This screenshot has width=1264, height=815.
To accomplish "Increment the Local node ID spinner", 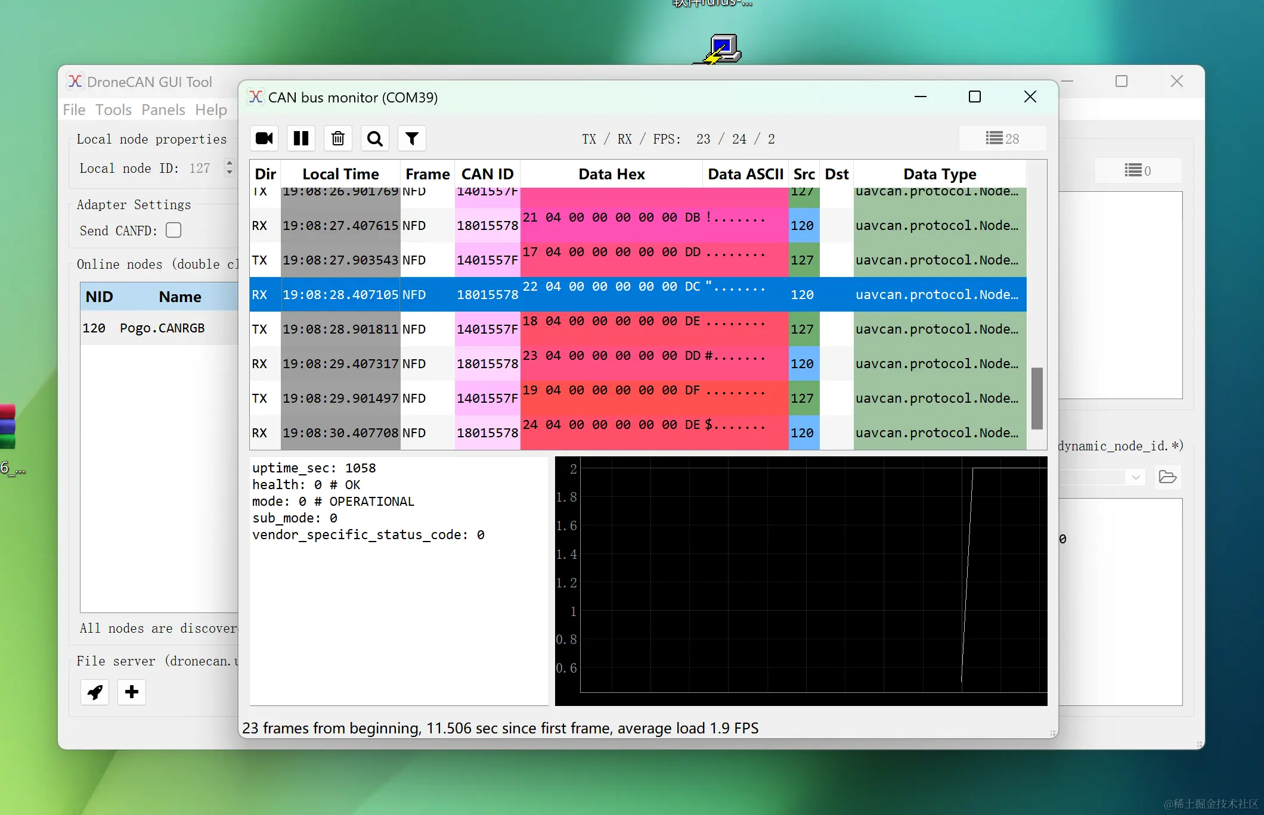I will coord(230,163).
